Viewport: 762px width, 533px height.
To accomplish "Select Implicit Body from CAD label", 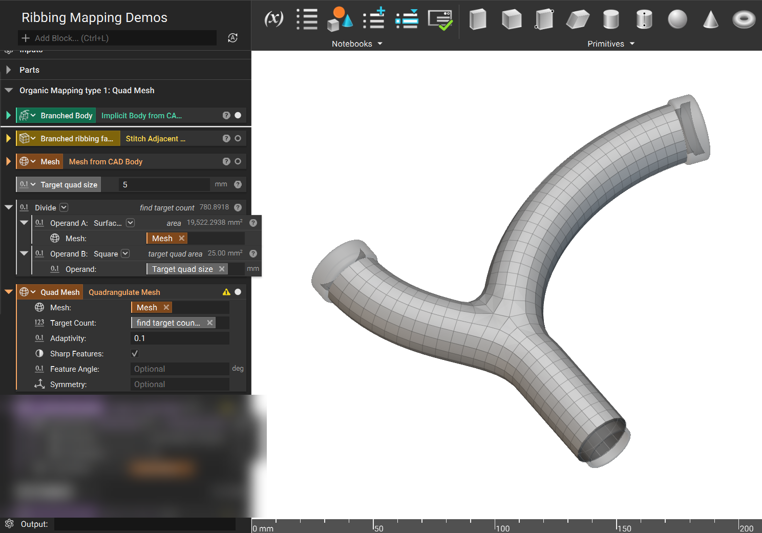I will point(142,115).
